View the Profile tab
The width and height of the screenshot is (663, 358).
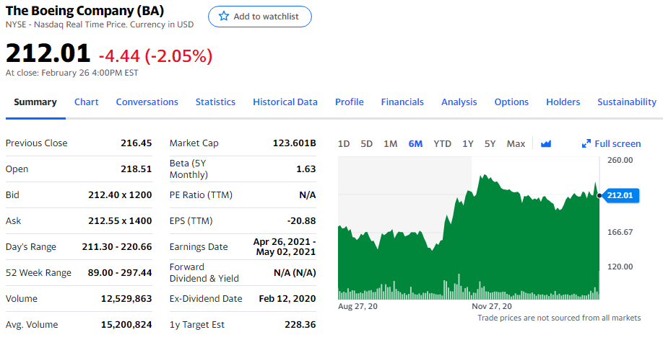click(x=350, y=102)
